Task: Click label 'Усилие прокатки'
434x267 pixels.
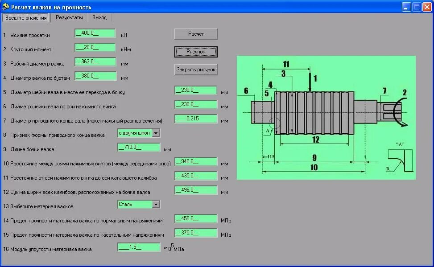Action: pos(30,35)
